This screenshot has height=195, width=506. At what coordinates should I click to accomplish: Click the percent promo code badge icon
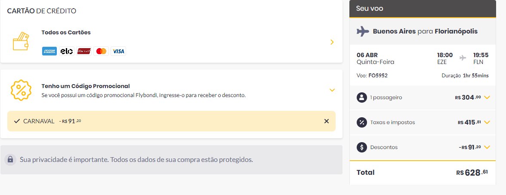coord(21,90)
